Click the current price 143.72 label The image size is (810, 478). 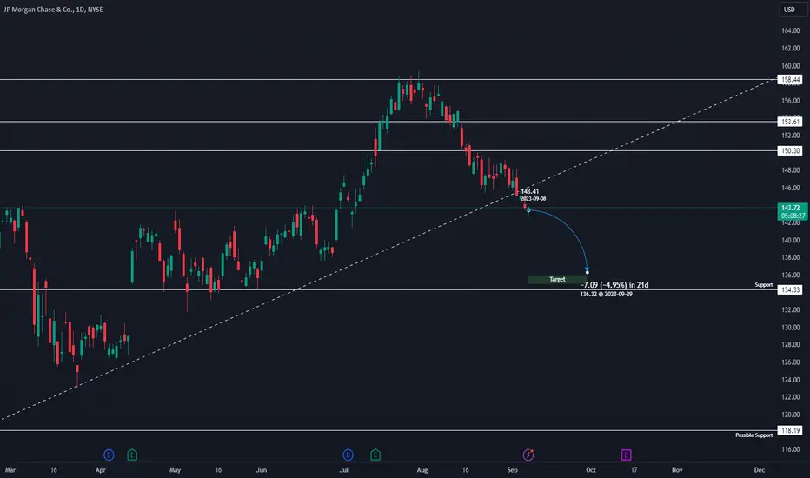click(793, 211)
